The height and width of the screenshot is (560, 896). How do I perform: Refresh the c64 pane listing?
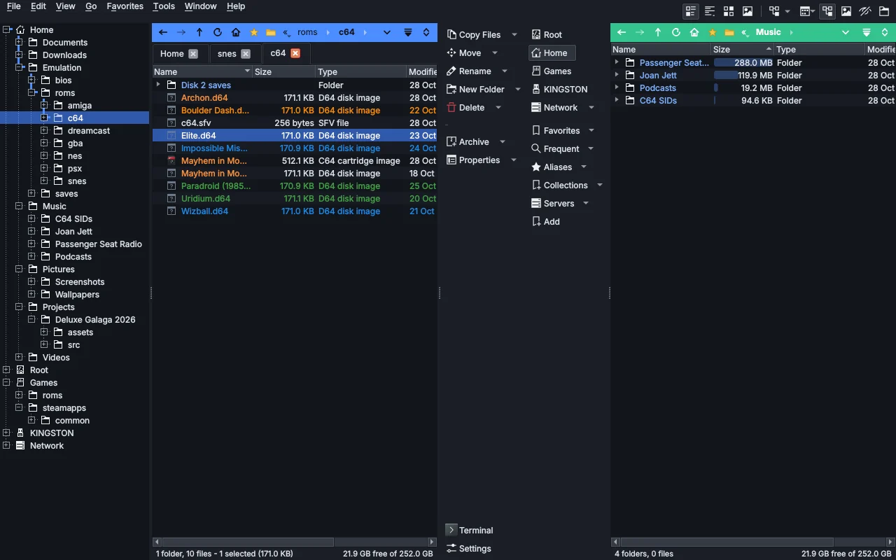(x=218, y=32)
